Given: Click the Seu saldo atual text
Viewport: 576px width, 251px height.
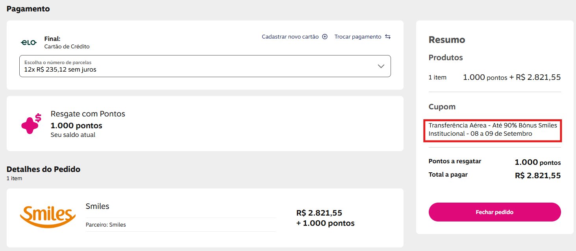Looking at the screenshot, I should click(73, 135).
